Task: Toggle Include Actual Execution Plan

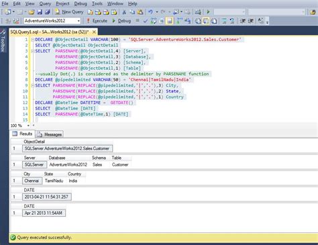Action: coord(179,21)
